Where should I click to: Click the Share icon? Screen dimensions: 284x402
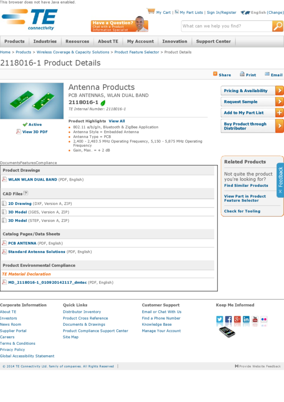point(215,74)
